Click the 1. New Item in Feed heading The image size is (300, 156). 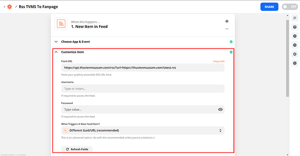click(x=90, y=26)
